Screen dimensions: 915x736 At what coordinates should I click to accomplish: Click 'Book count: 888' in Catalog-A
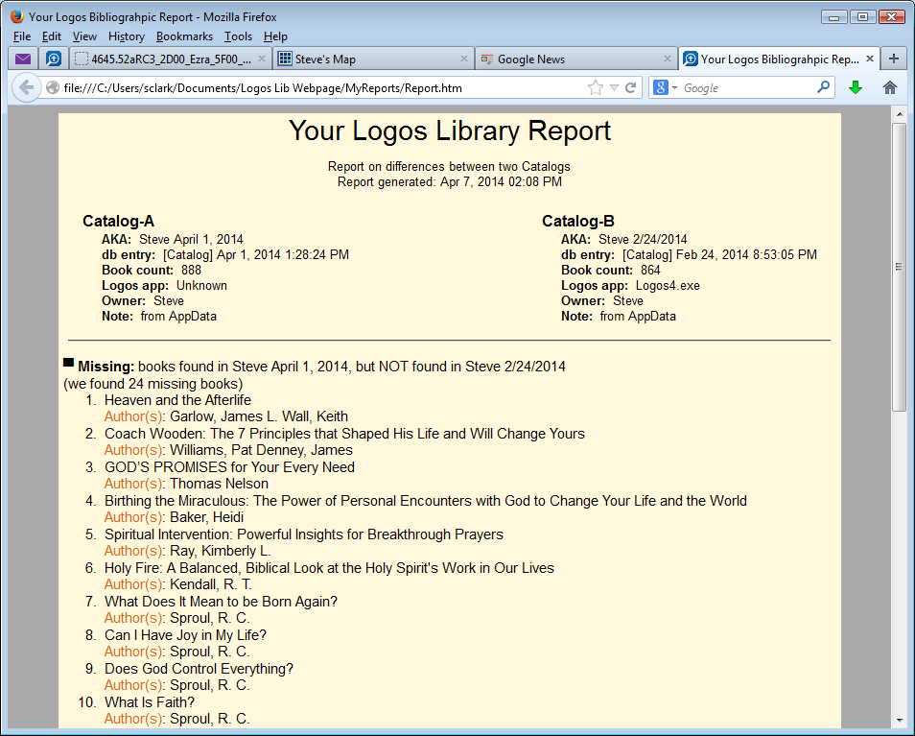pos(152,271)
